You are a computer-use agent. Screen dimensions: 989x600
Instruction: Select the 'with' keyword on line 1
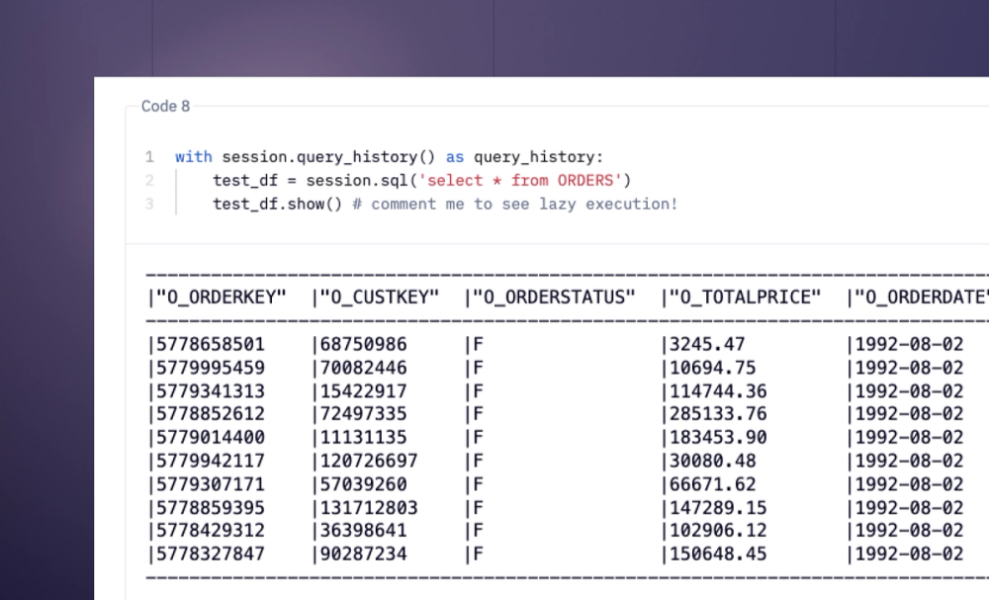(x=193, y=157)
